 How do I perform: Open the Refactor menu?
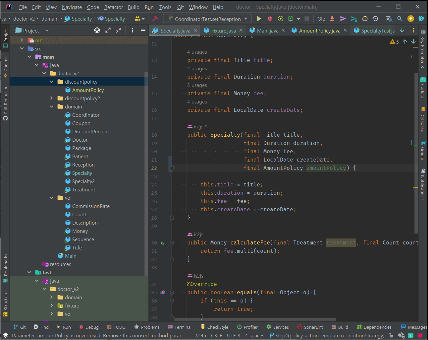coord(113,7)
